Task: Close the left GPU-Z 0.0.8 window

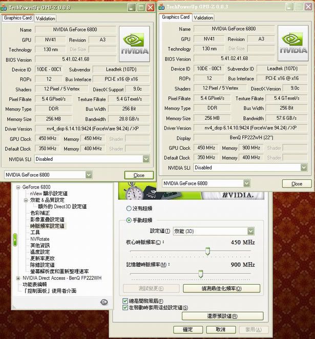Action: tap(150, 8)
